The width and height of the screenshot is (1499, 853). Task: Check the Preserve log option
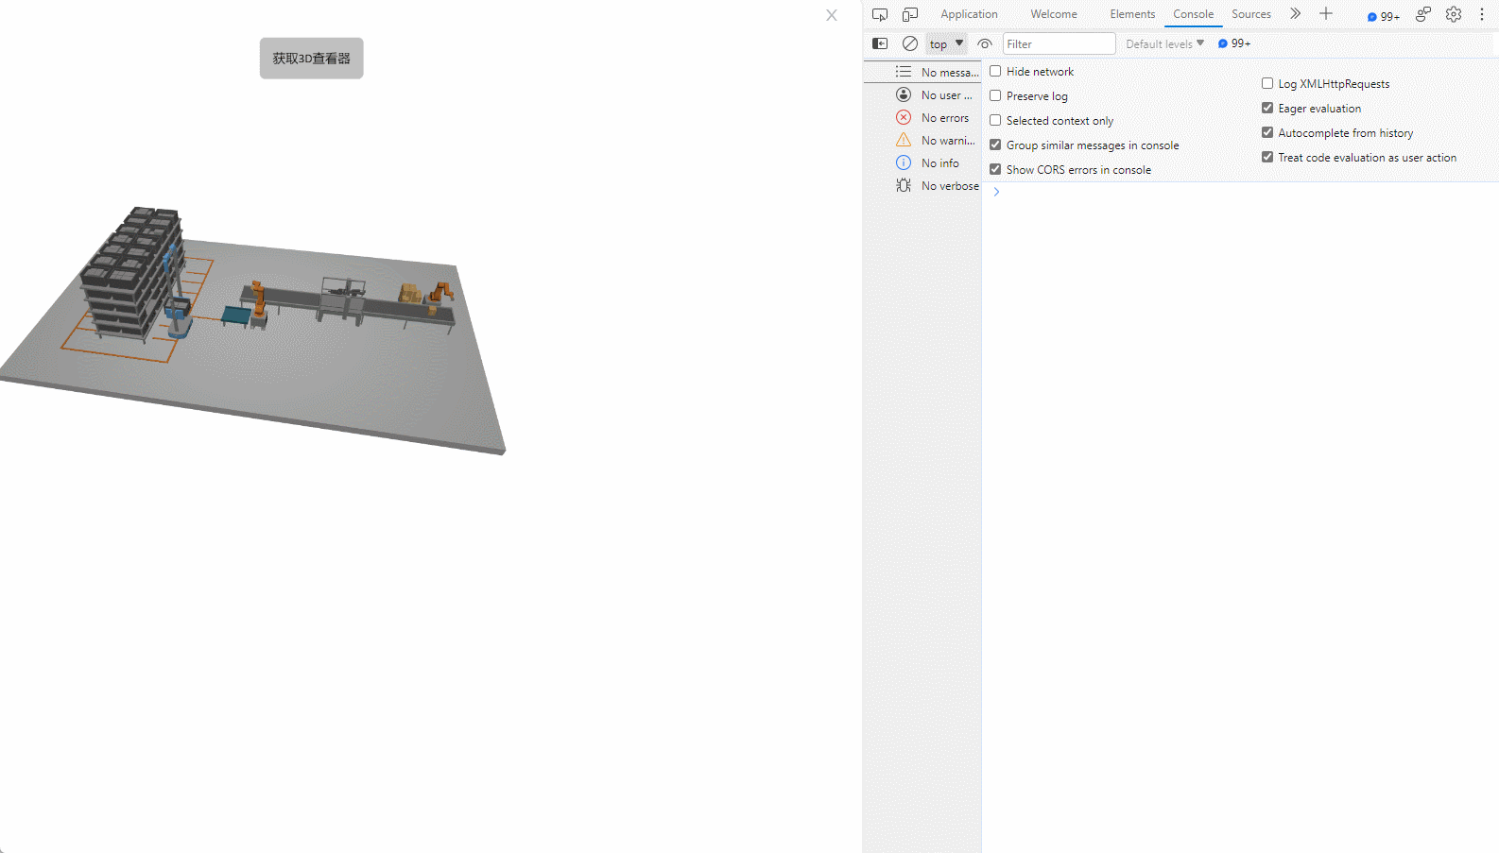pyautogui.click(x=995, y=96)
